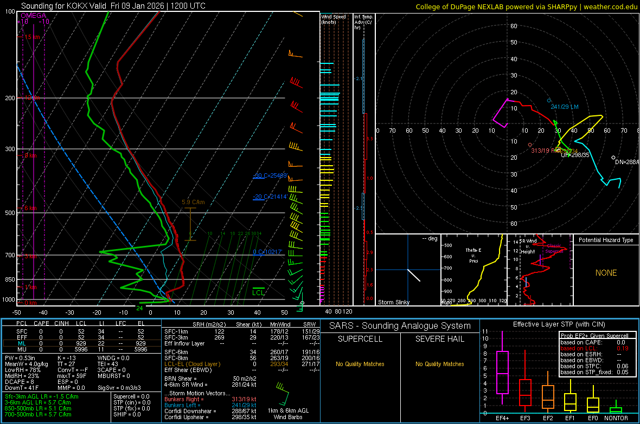Click 'No Quality Matches' under SUPERCELL

[x=360, y=364]
